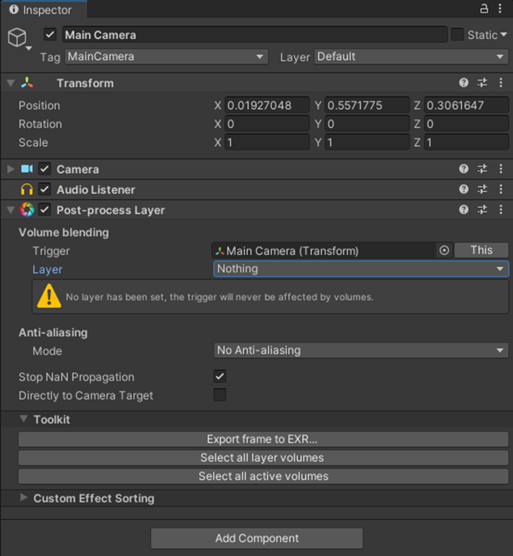Open Post-process Layer help reference
Screen dimensions: 513x556
tap(464, 210)
